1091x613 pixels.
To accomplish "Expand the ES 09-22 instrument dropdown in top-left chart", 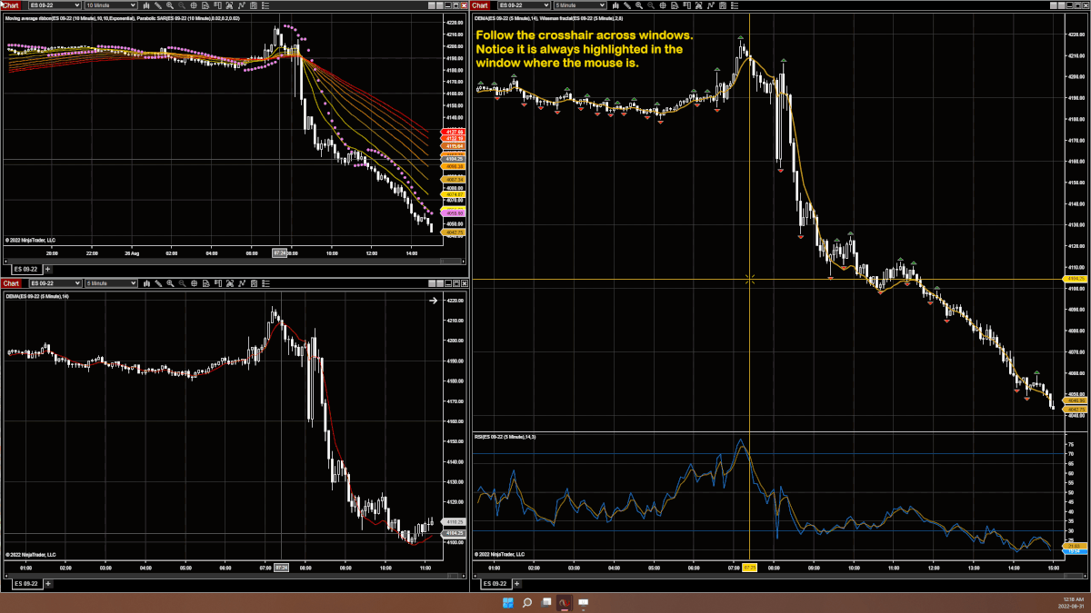I will tap(78, 5).
